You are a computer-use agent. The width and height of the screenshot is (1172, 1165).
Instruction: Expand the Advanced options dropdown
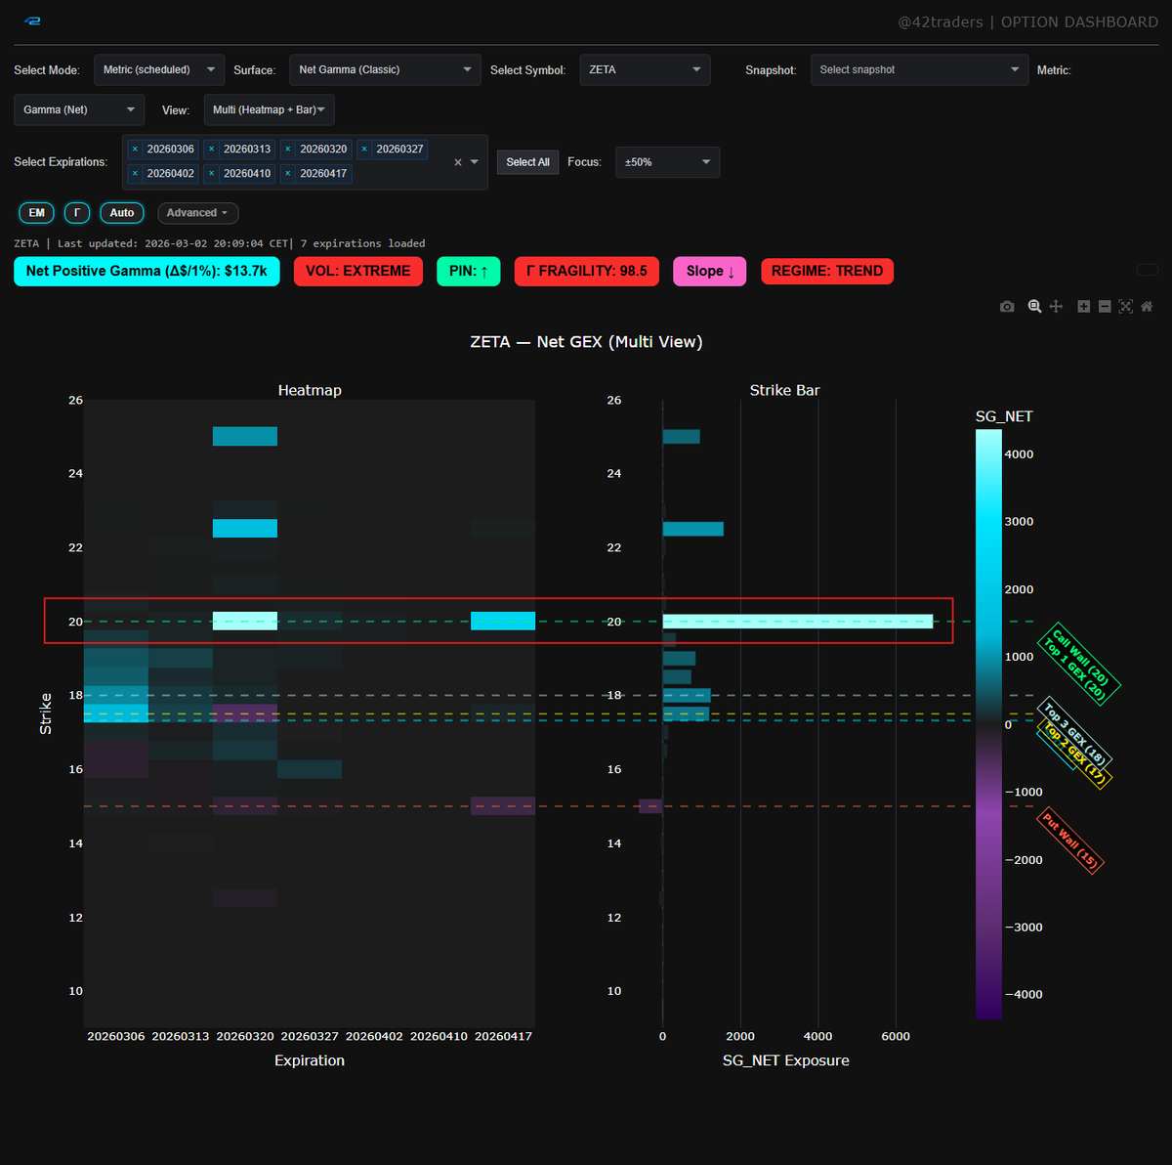coord(197,212)
